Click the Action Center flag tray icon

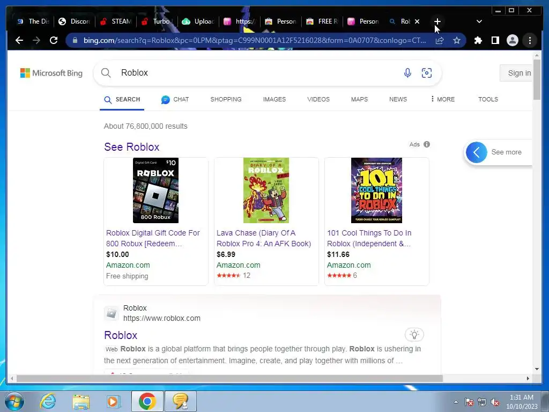pos(469,402)
